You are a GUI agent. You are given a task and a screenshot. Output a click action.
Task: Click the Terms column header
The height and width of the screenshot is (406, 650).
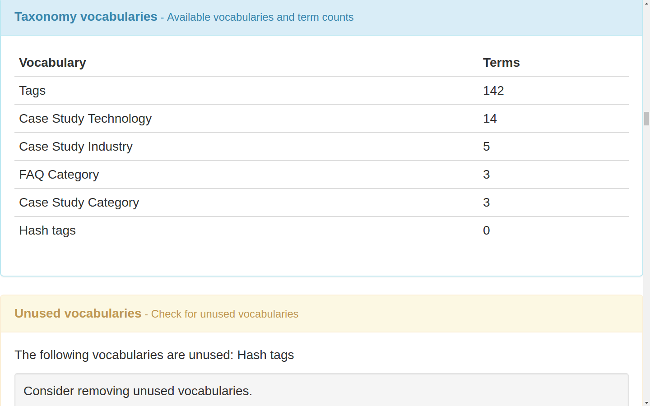point(501,63)
